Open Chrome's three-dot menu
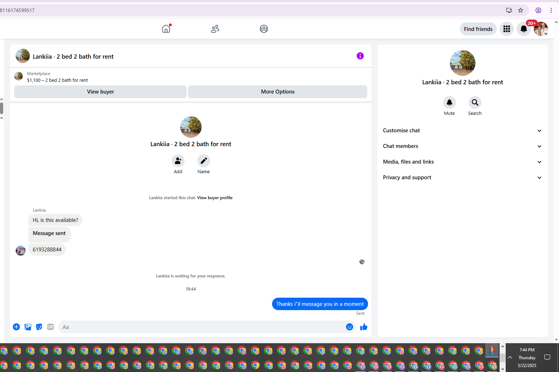The height and width of the screenshot is (372, 559). [551, 10]
